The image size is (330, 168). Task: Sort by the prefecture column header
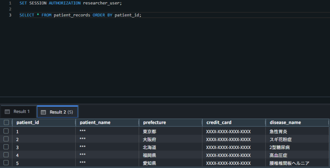(171, 122)
